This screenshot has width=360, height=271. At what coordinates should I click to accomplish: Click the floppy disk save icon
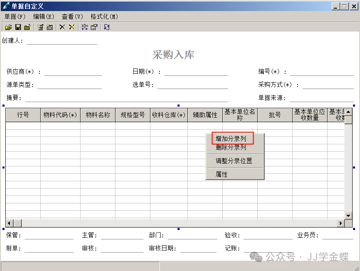click(18, 27)
